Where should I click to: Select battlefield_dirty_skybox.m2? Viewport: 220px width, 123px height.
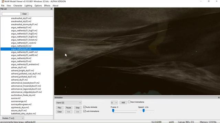point(24,113)
